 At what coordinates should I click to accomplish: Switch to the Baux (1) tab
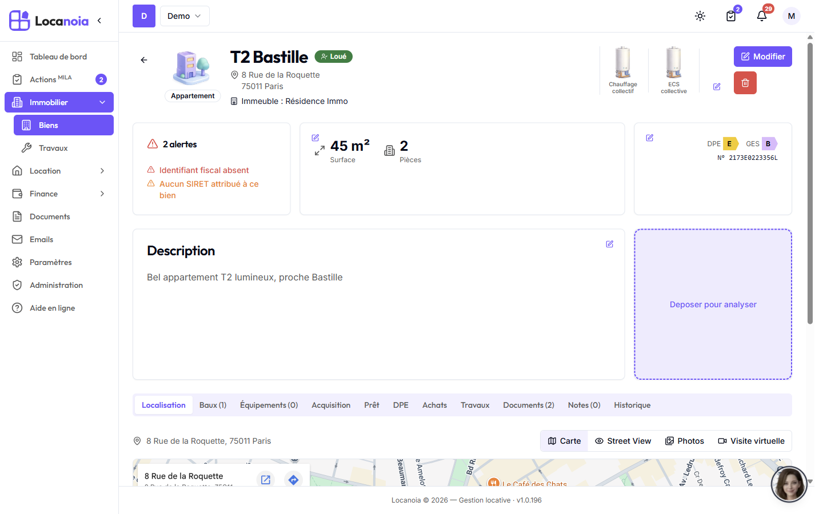213,405
